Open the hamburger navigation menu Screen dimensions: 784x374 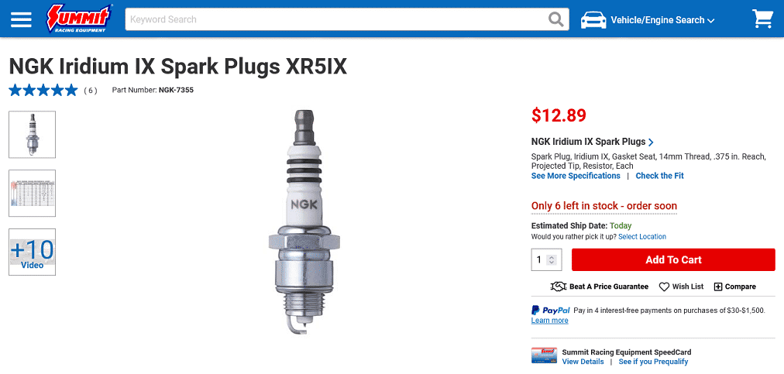(x=21, y=19)
